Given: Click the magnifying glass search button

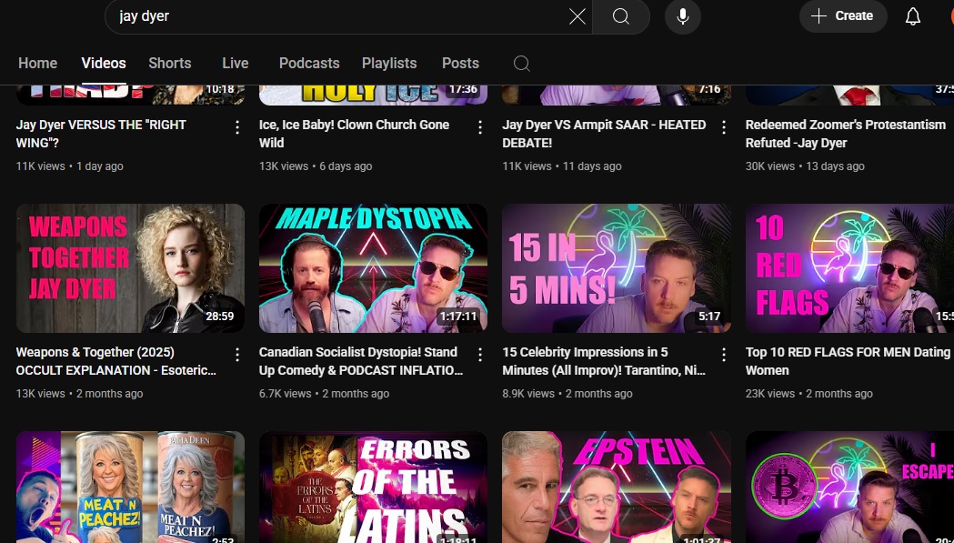Looking at the screenshot, I should pos(620,16).
